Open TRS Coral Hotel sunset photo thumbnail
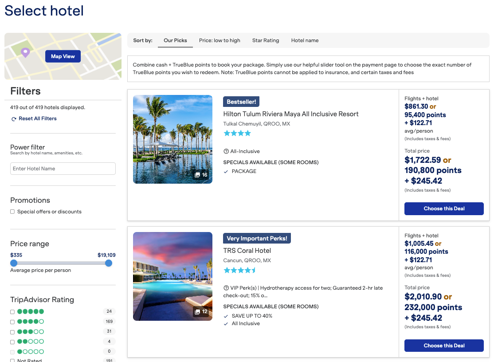This screenshot has height=362, width=494. pos(173,276)
